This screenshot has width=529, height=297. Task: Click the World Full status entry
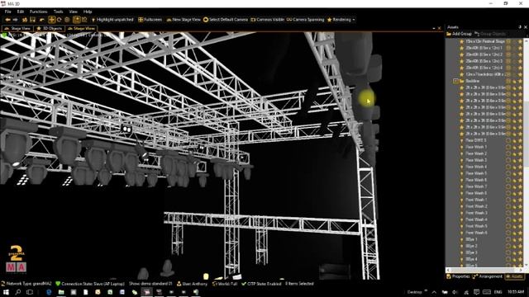coord(225,284)
